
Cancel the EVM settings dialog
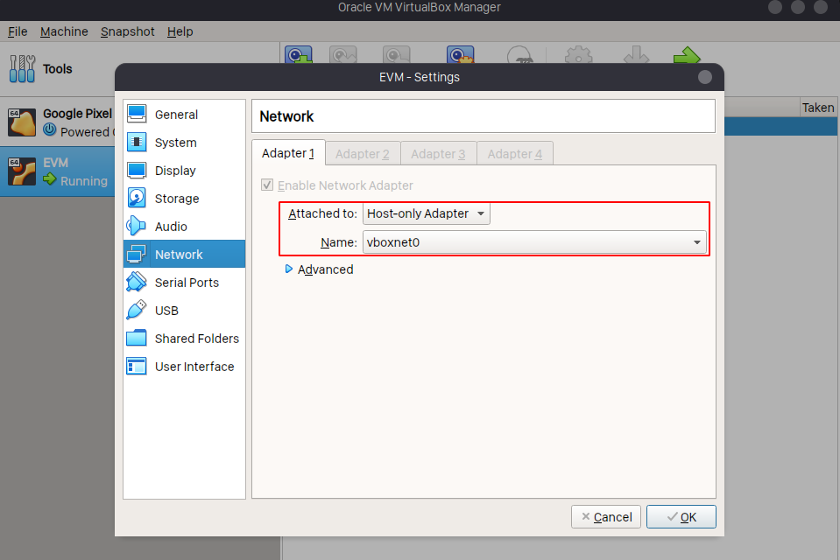coord(605,516)
